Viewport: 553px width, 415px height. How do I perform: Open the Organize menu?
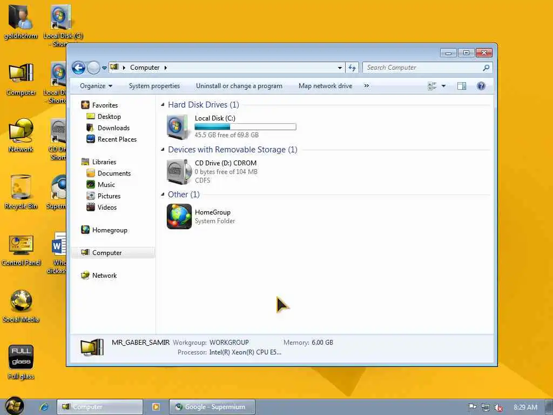96,86
